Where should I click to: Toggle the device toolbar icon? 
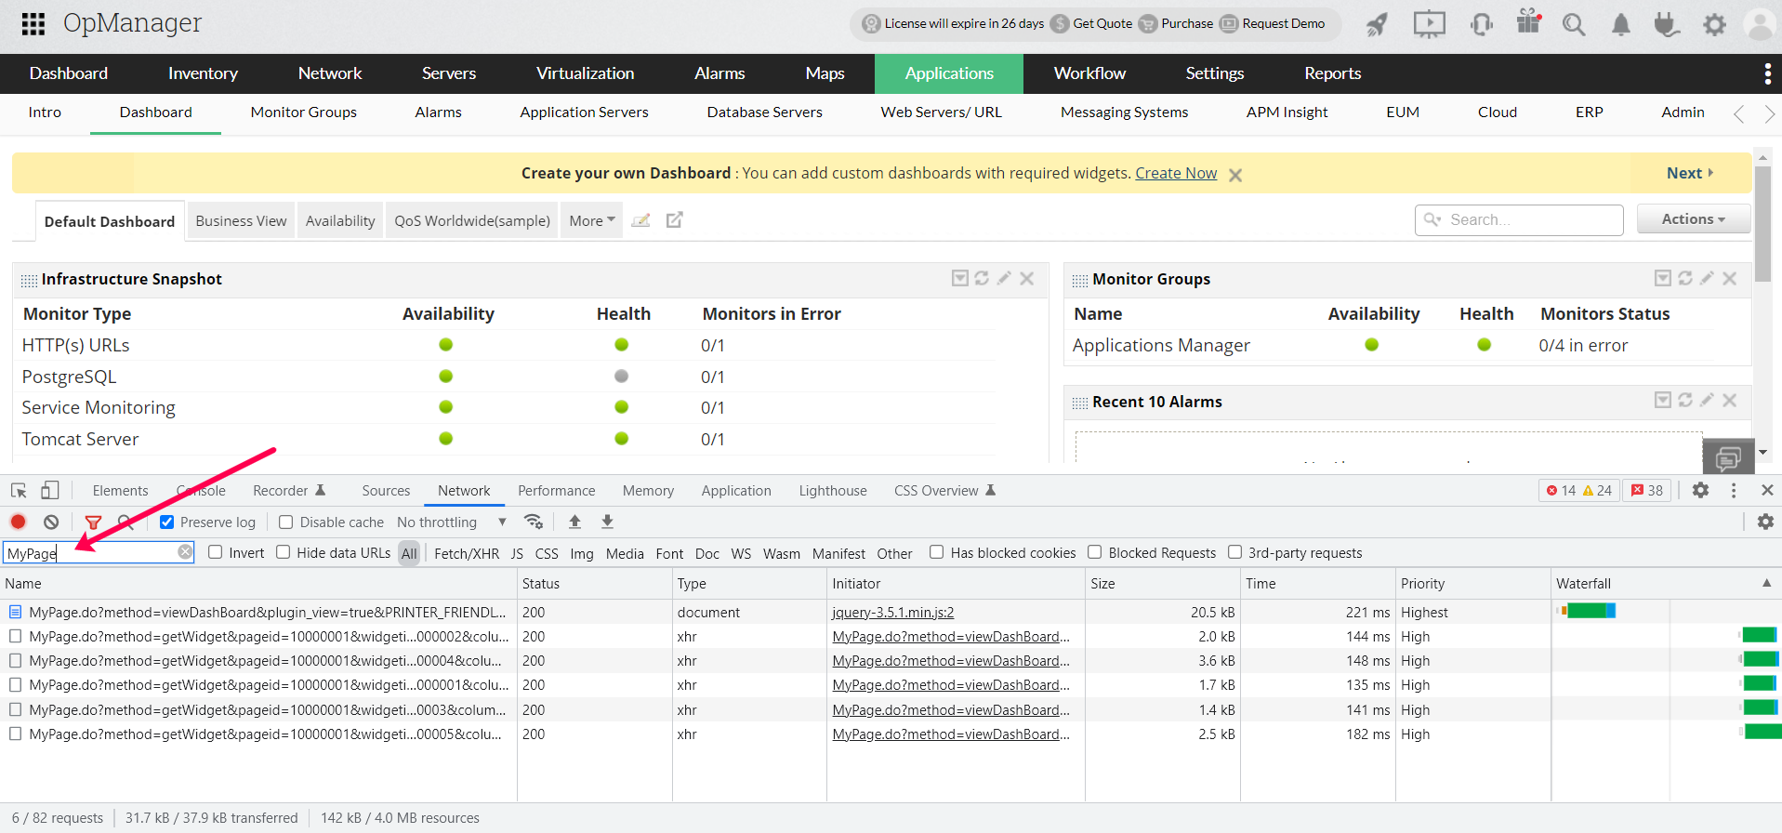coord(50,491)
